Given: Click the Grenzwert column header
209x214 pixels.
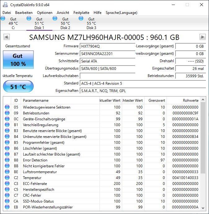Looking at the screenshot, I should tap(155, 101).
